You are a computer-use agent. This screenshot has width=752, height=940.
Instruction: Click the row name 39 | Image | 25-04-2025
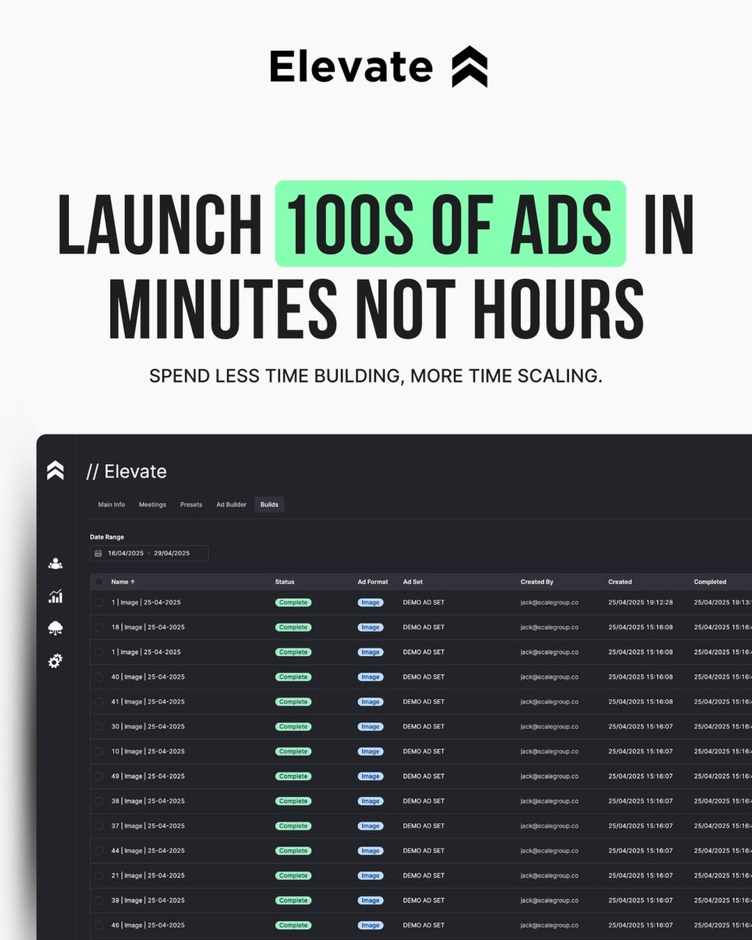point(148,900)
